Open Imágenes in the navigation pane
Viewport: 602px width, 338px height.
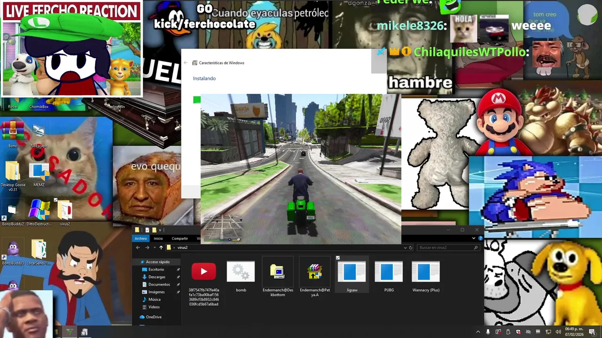[156, 292]
